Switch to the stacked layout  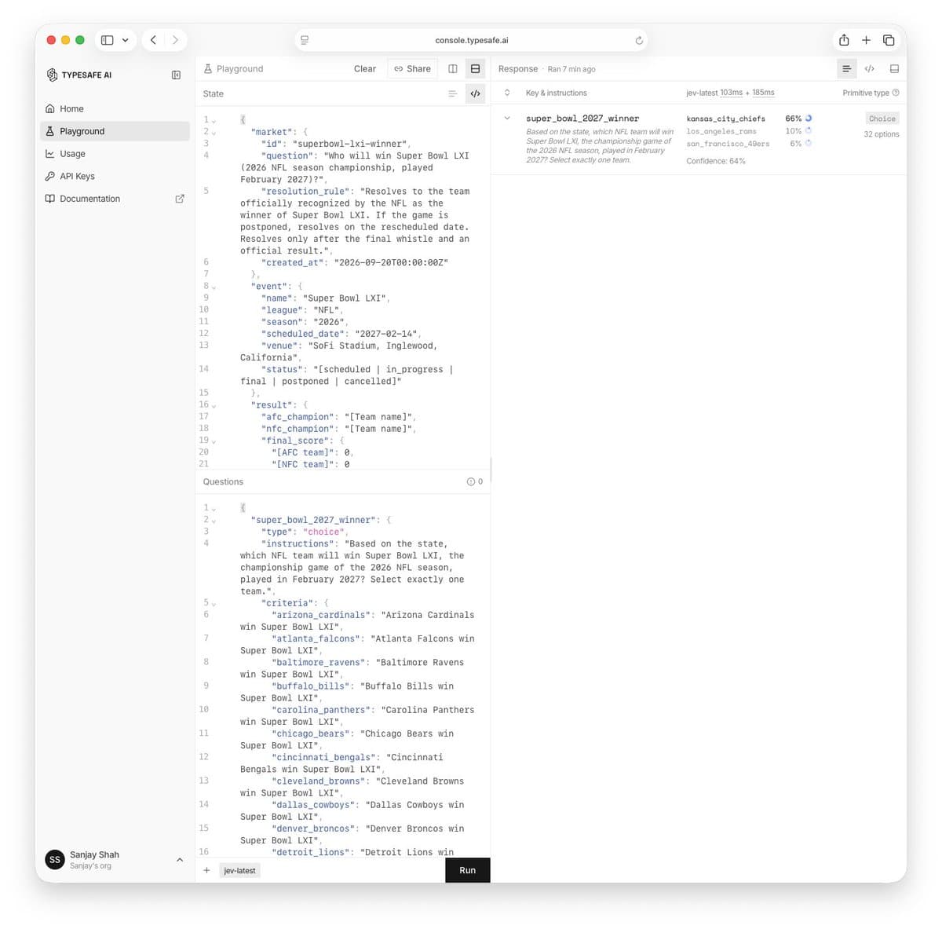pos(475,69)
